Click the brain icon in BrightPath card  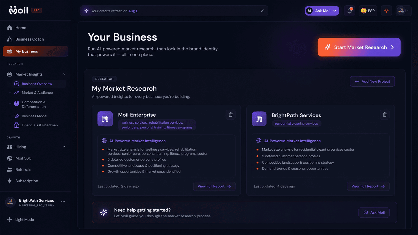(x=259, y=141)
